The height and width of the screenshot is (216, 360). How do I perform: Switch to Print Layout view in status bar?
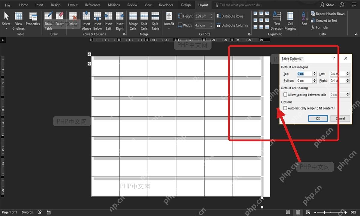coord(298,212)
